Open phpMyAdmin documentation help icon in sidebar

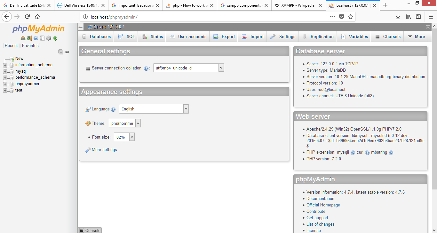tap(36, 38)
